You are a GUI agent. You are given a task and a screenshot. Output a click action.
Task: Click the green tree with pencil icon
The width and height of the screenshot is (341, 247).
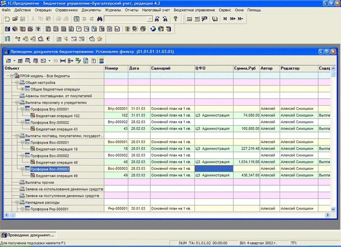point(78,61)
